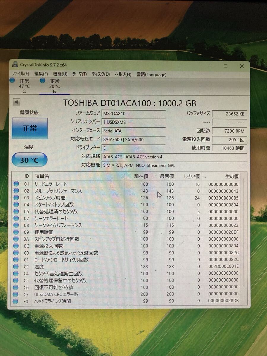
Task: Click the CrystalDiskInfo title bar icon
Action: pos(15,64)
